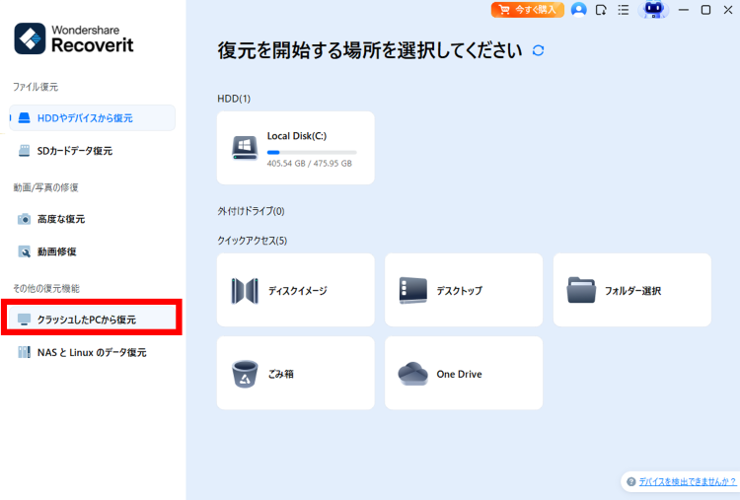Open the robot assistant icon
The image size is (740, 500).
click(x=653, y=10)
